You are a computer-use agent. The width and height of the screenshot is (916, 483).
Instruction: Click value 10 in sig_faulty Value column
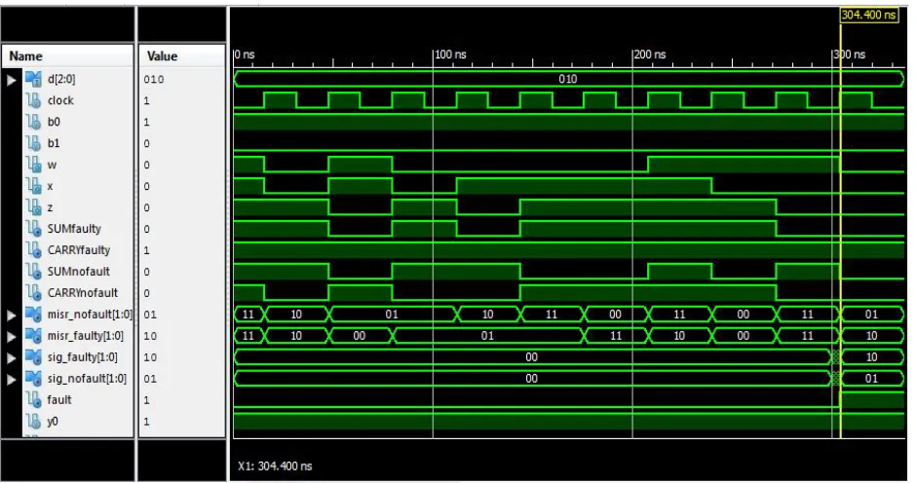150,357
